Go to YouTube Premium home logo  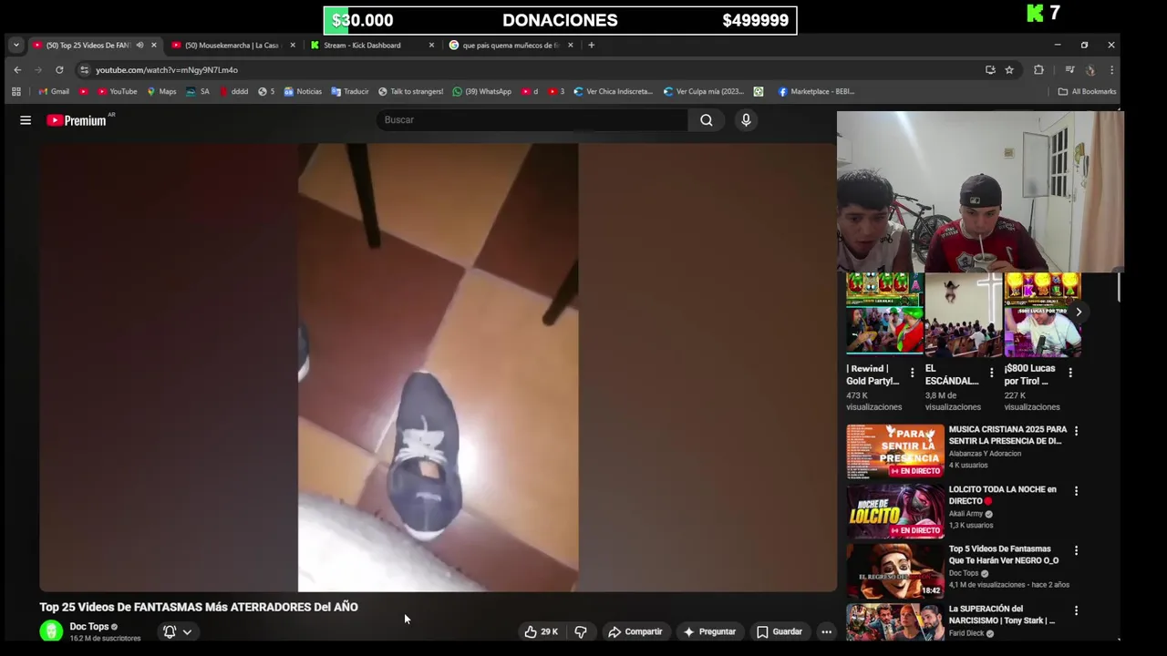[x=77, y=120]
